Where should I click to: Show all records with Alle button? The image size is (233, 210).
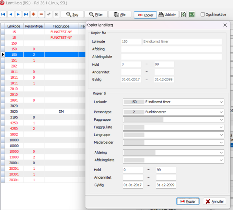click(120, 14)
